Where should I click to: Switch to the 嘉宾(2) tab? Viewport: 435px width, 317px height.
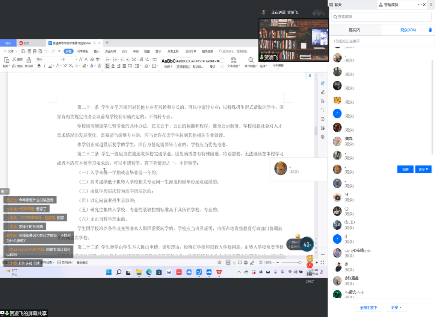354,30
